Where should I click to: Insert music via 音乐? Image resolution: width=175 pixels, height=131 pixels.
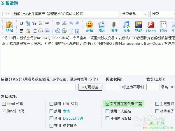tap(126, 27)
